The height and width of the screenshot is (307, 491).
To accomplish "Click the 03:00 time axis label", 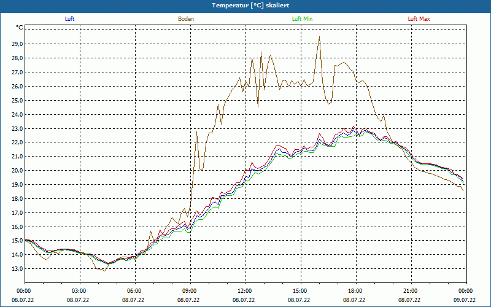I will [80, 291].
